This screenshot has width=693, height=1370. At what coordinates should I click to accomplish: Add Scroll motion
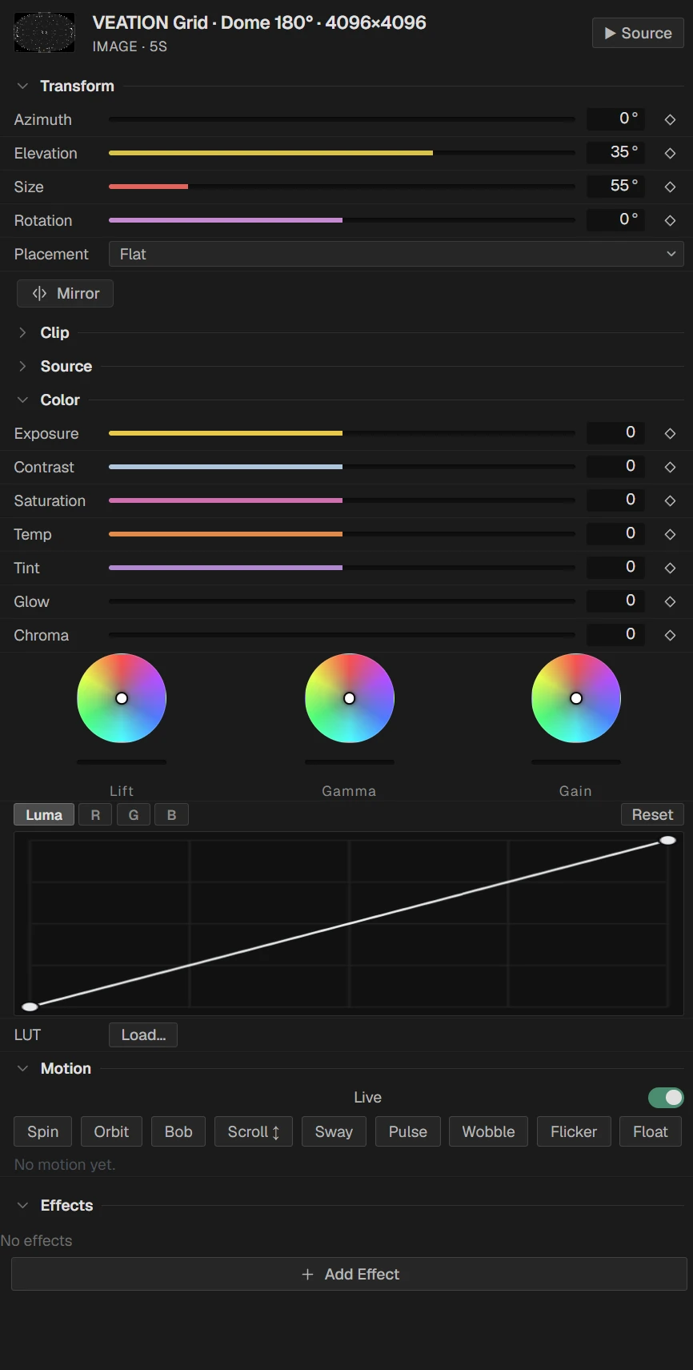[x=254, y=1131]
